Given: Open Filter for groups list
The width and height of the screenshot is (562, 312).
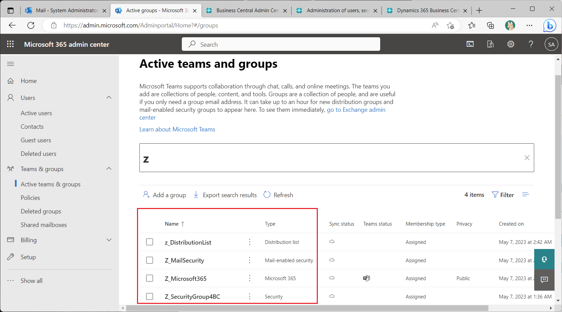Looking at the screenshot, I should 503,195.
